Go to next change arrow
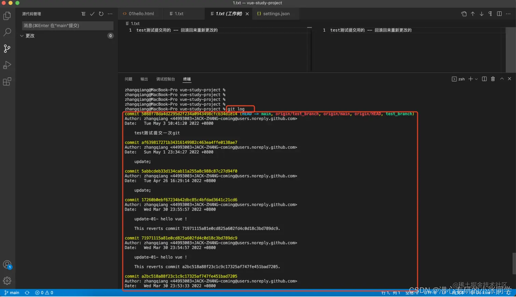 (x=482, y=14)
